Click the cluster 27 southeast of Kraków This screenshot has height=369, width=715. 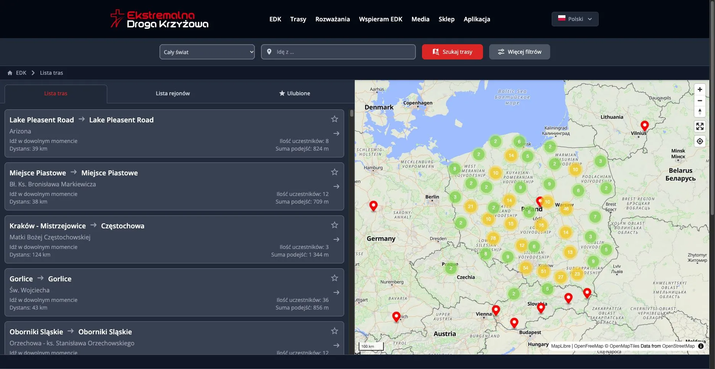(x=560, y=277)
